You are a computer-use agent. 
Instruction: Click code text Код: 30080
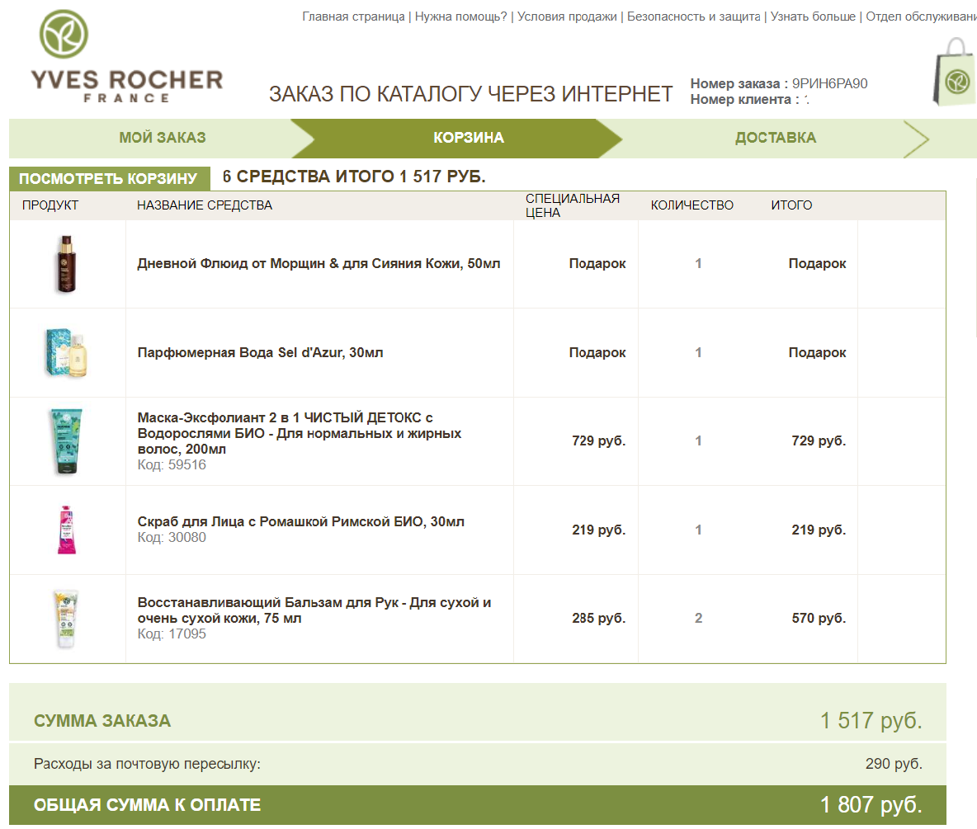[x=172, y=537]
